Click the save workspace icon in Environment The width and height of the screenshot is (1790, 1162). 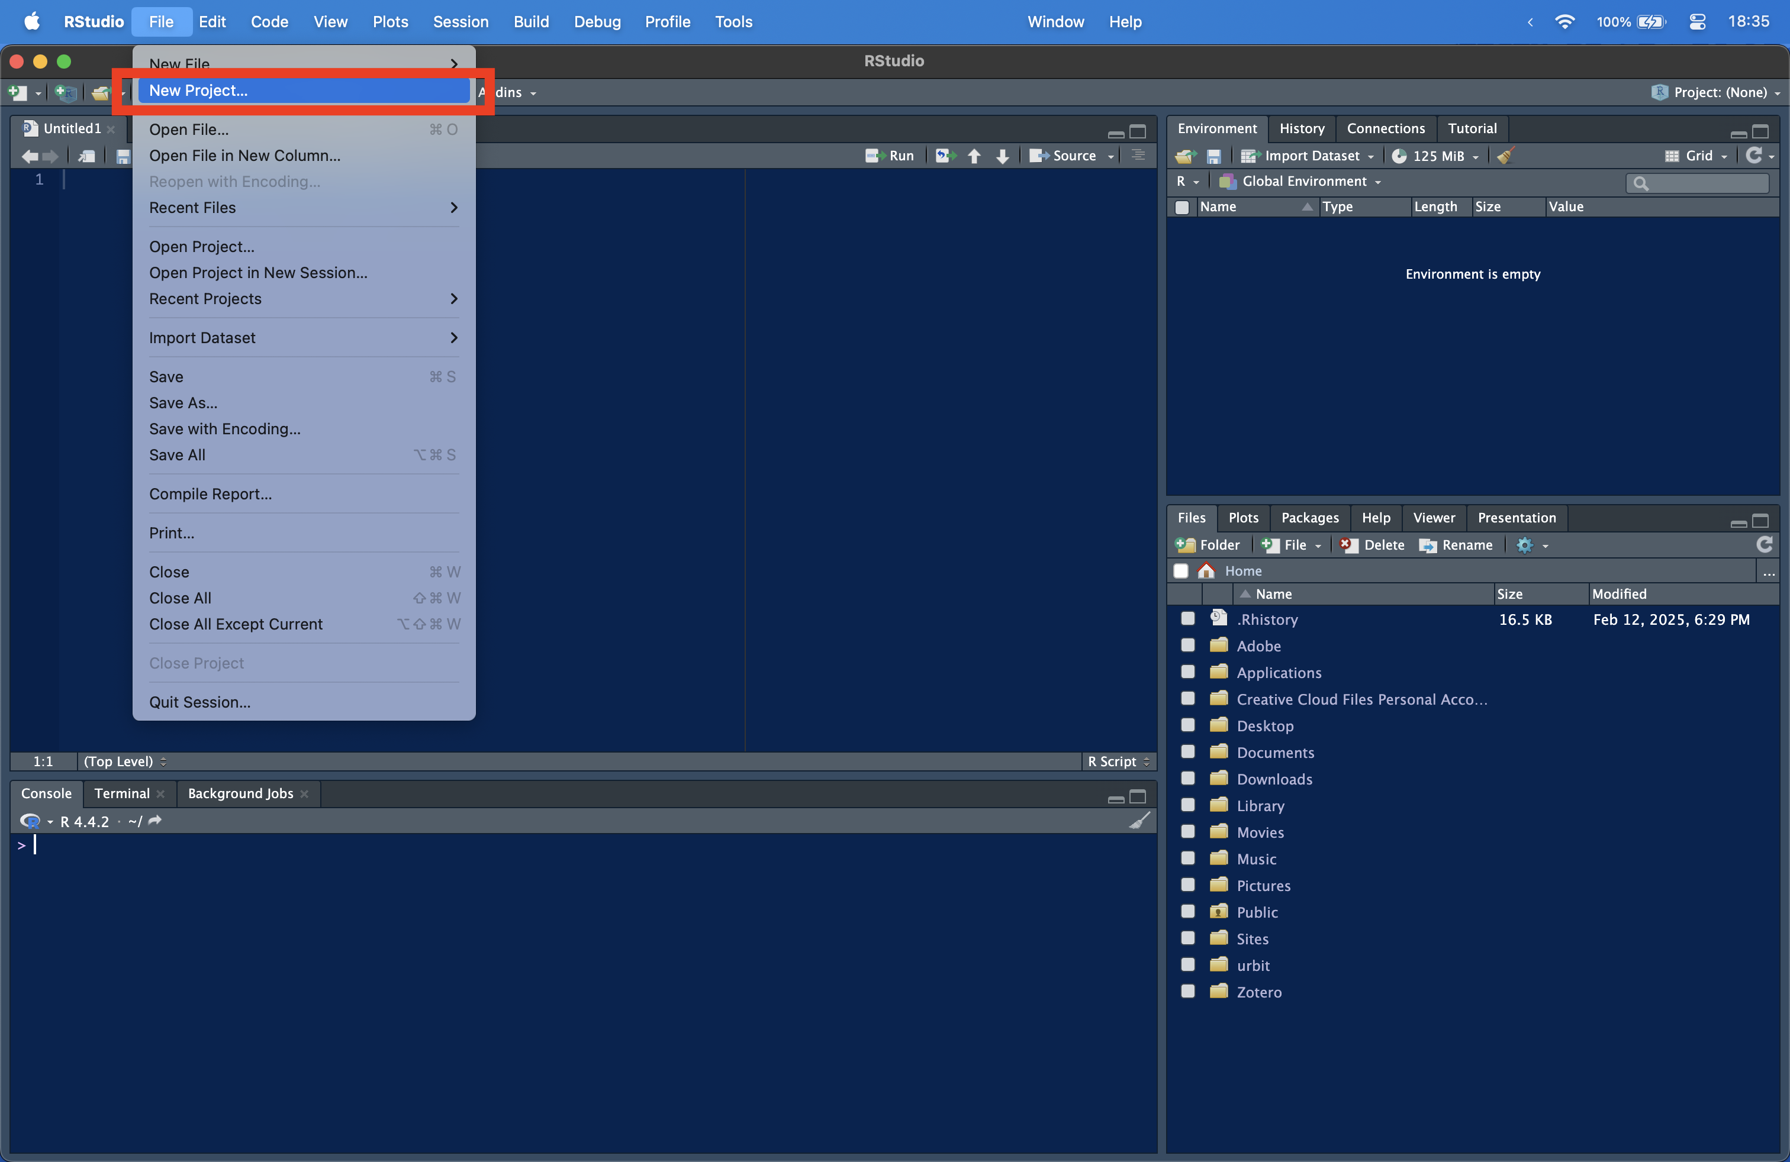tap(1213, 156)
